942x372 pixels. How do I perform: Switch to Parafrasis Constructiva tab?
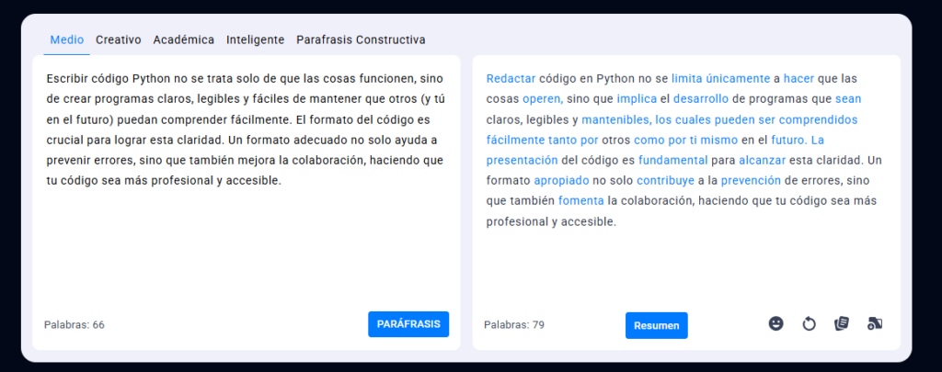pyautogui.click(x=361, y=39)
